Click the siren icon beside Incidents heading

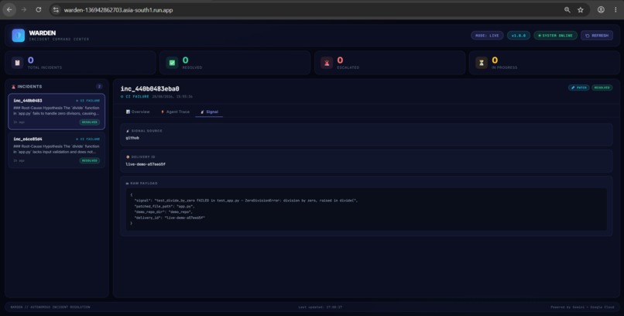[13, 87]
